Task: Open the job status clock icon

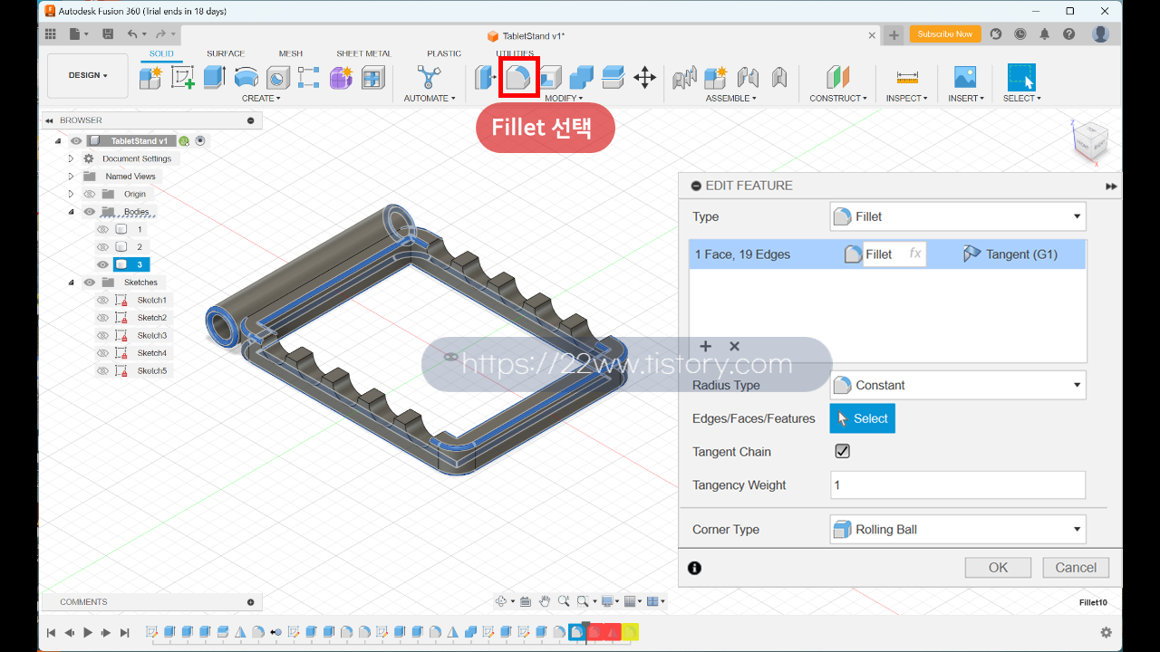Action: coord(1020,34)
